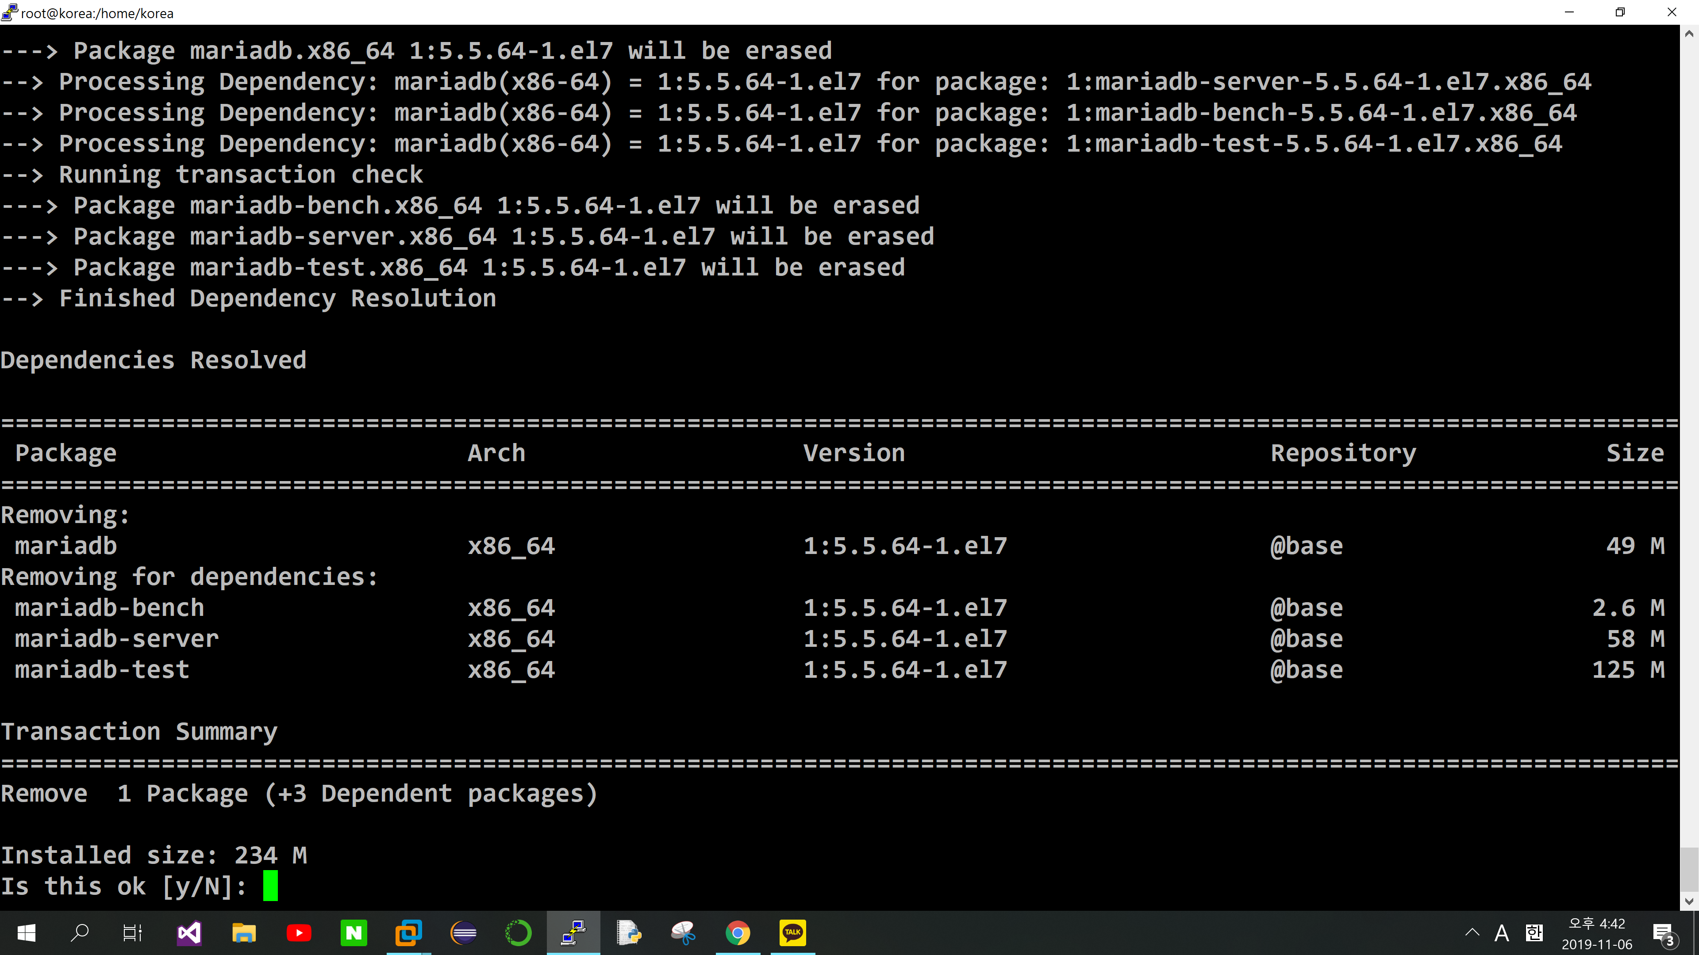
Task: Open Task View from the taskbar
Action: [133, 932]
